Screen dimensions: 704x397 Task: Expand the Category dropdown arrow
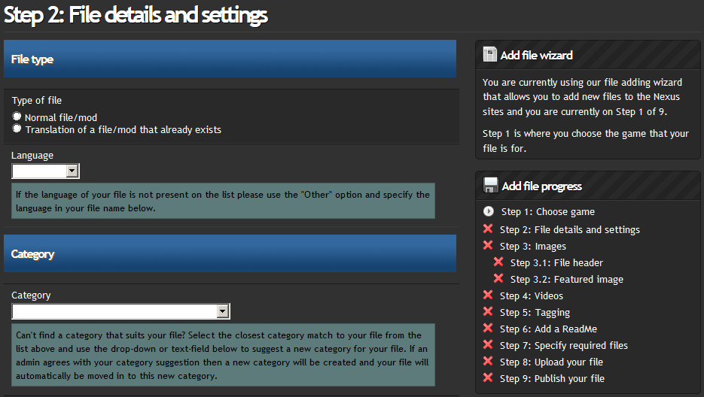[223, 311]
